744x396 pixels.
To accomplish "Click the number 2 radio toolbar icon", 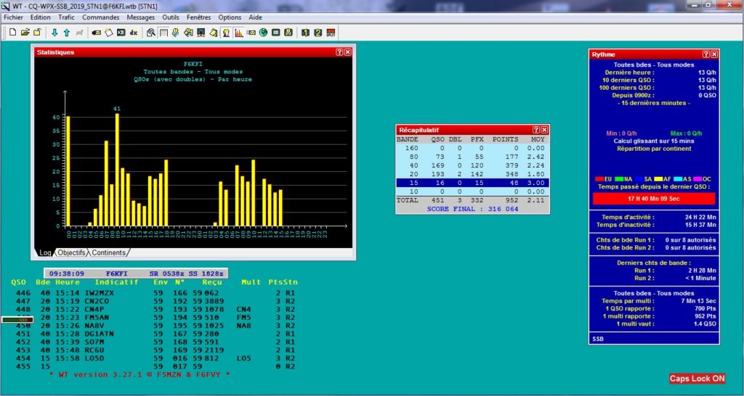I will pyautogui.click(x=318, y=32).
